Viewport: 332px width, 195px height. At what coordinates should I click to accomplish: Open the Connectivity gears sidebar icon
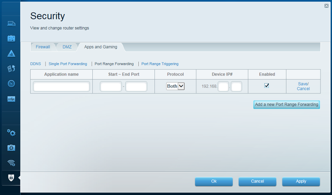11,132
